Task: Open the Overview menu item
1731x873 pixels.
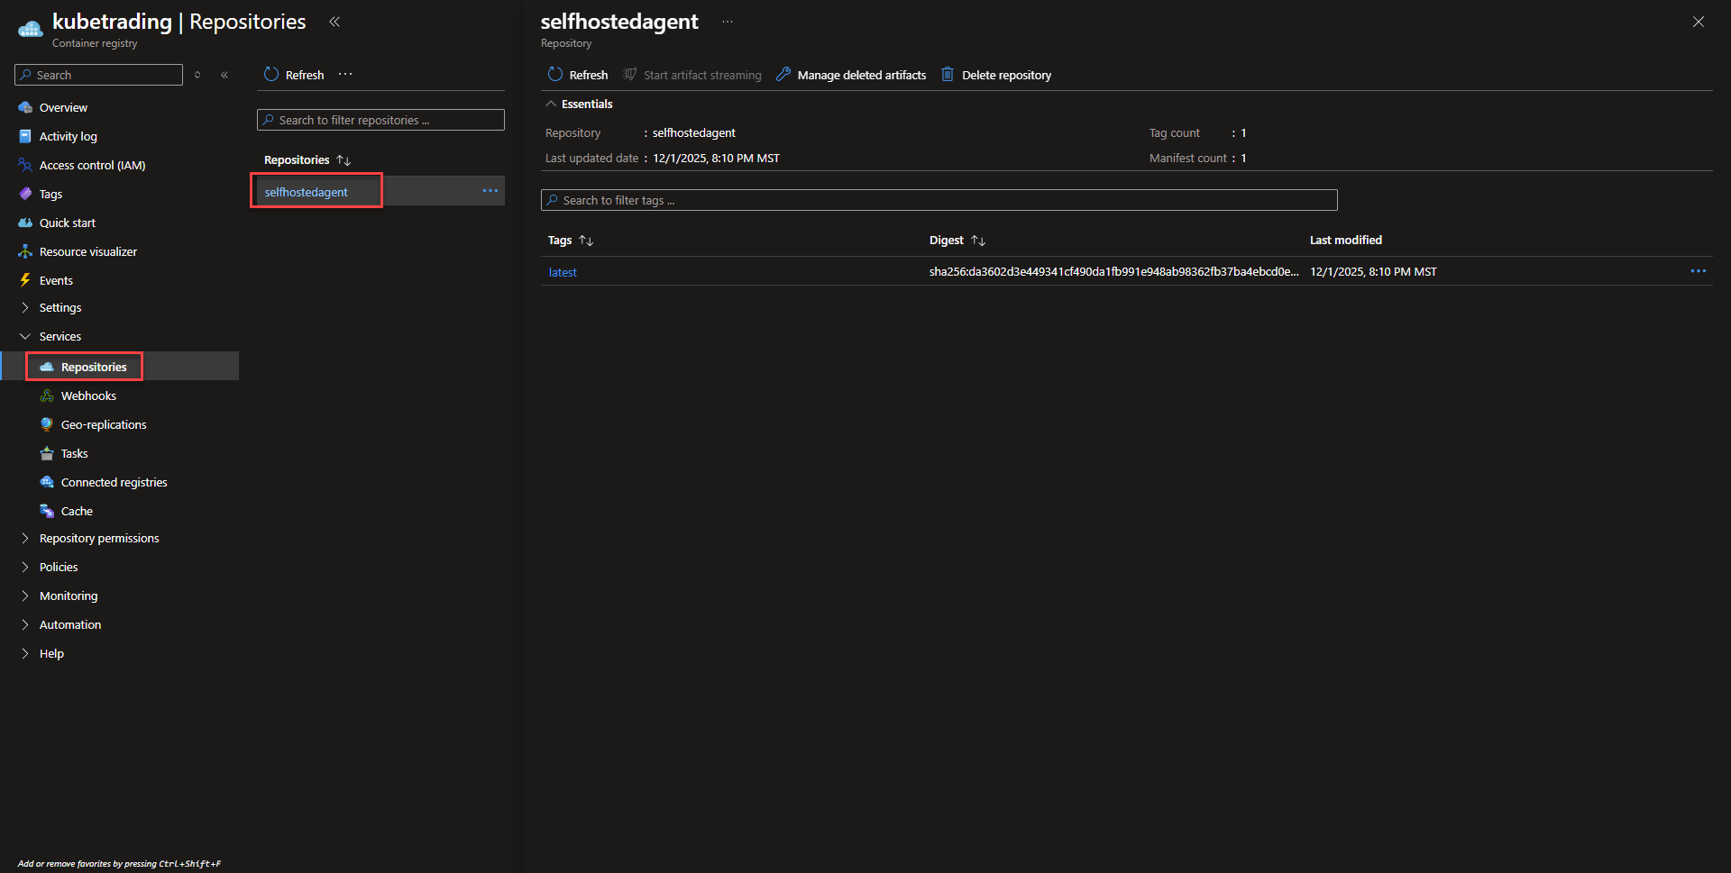Action: click(63, 107)
